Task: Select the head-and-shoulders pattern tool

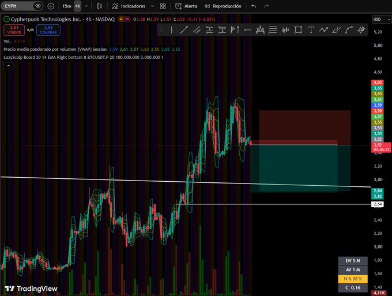Action: pyautogui.click(x=260, y=30)
